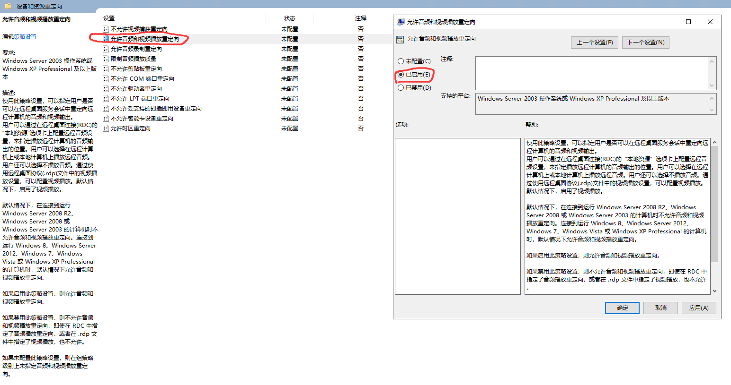The image size is (731, 385).
Task: Click the policy icon beside 不允许剪贴板重定向
Action: (x=106, y=69)
